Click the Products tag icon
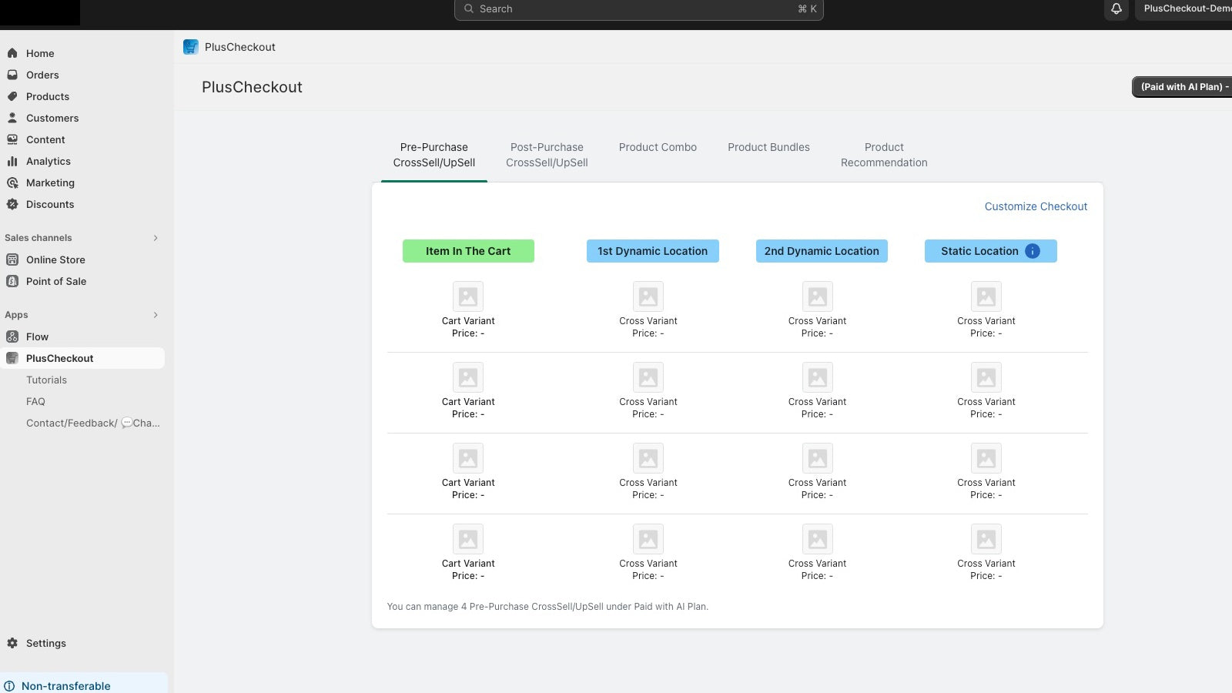 (12, 96)
